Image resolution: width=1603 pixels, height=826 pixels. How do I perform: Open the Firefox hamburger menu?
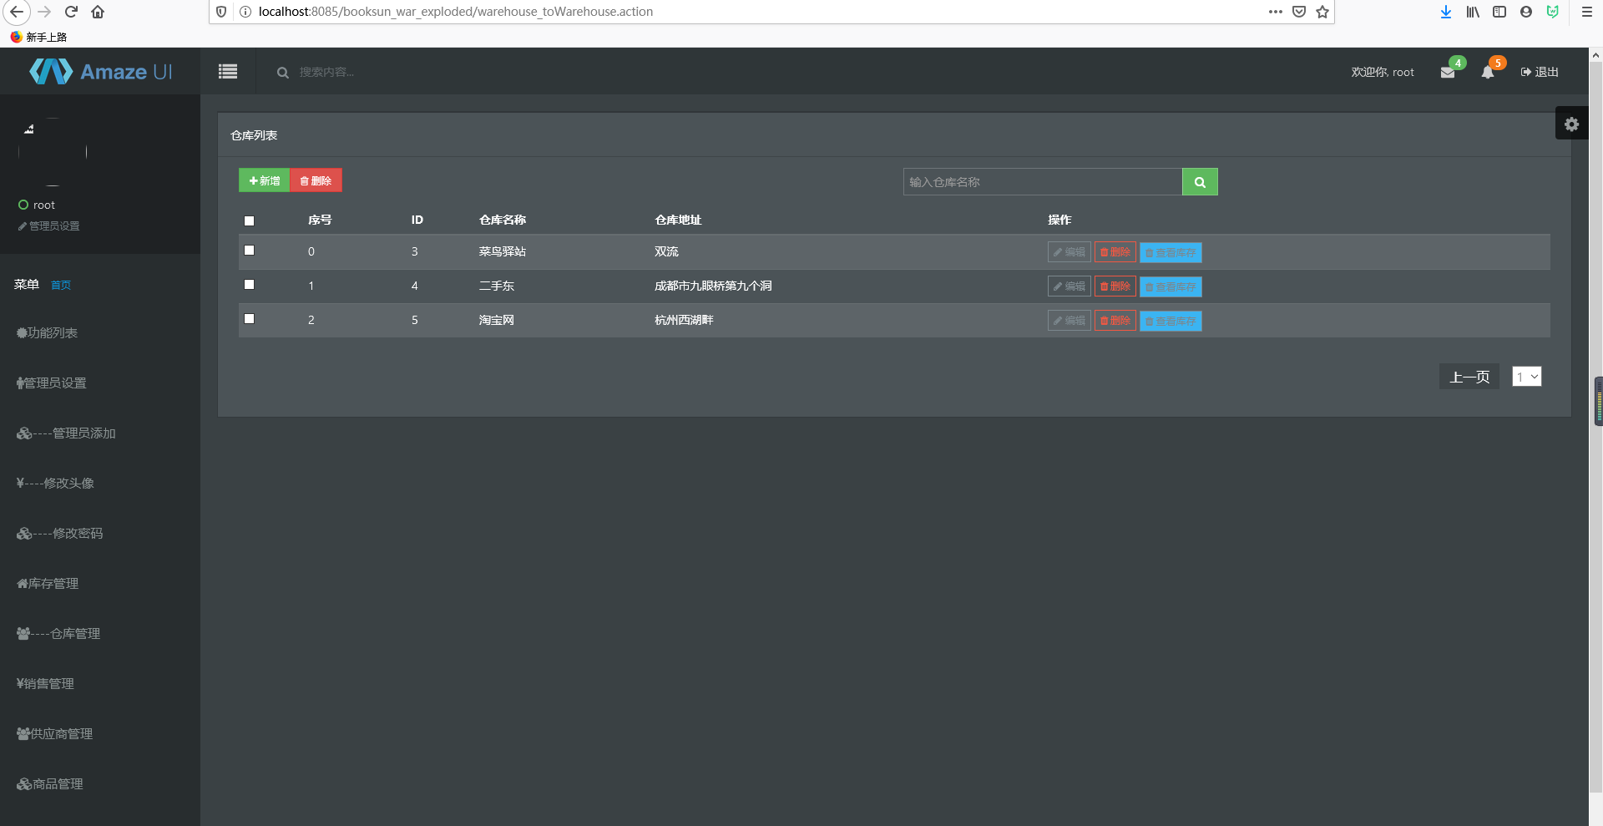[x=1586, y=12]
